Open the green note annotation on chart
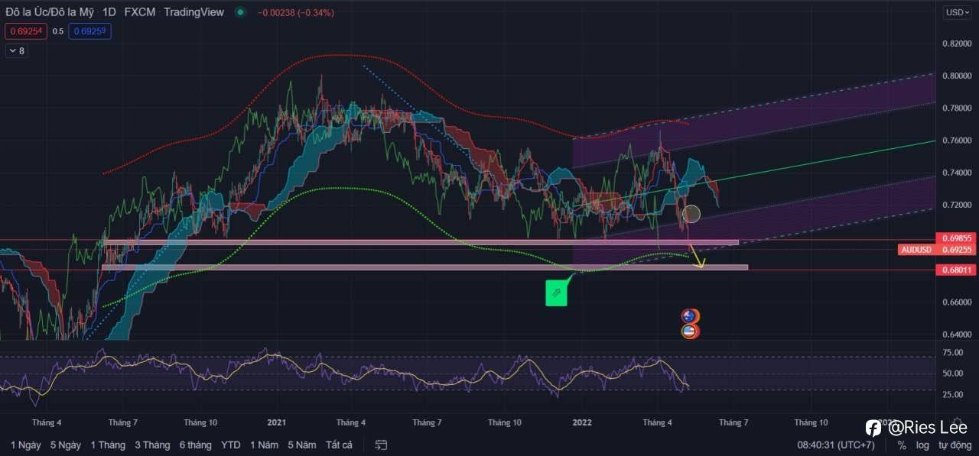Screen dimensions: 979x456 (556, 293)
